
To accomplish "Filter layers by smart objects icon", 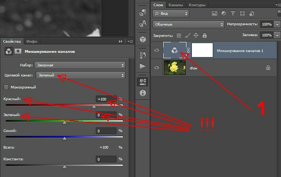I will pos(252,13).
